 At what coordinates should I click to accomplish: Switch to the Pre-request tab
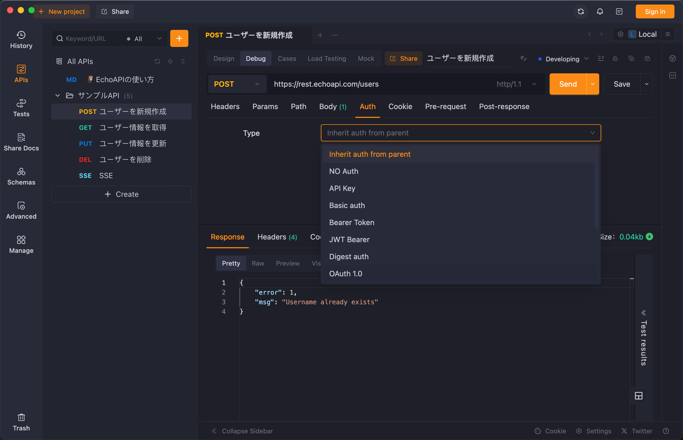(445, 106)
